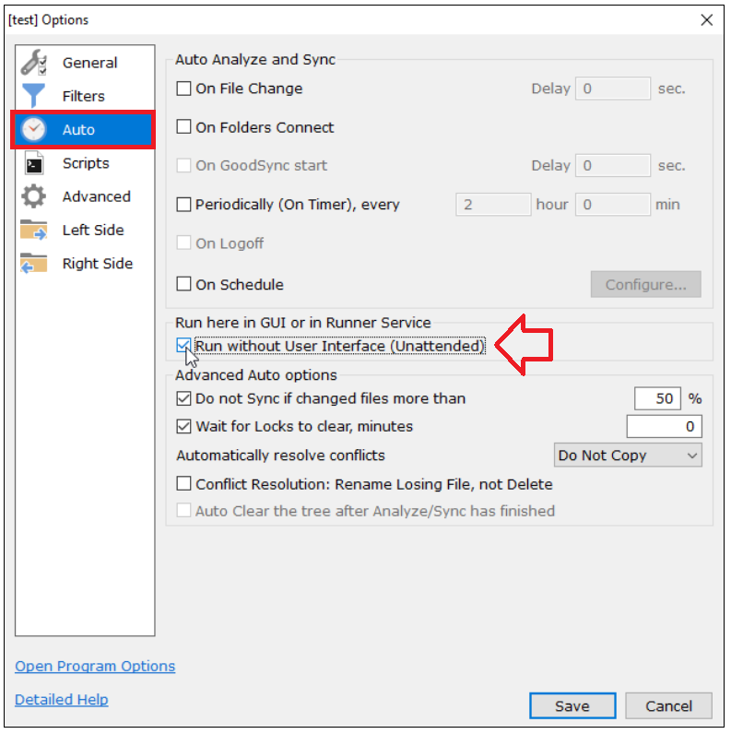Enable On File Change checkbox
Screen dimensions: 731x734
coord(184,89)
